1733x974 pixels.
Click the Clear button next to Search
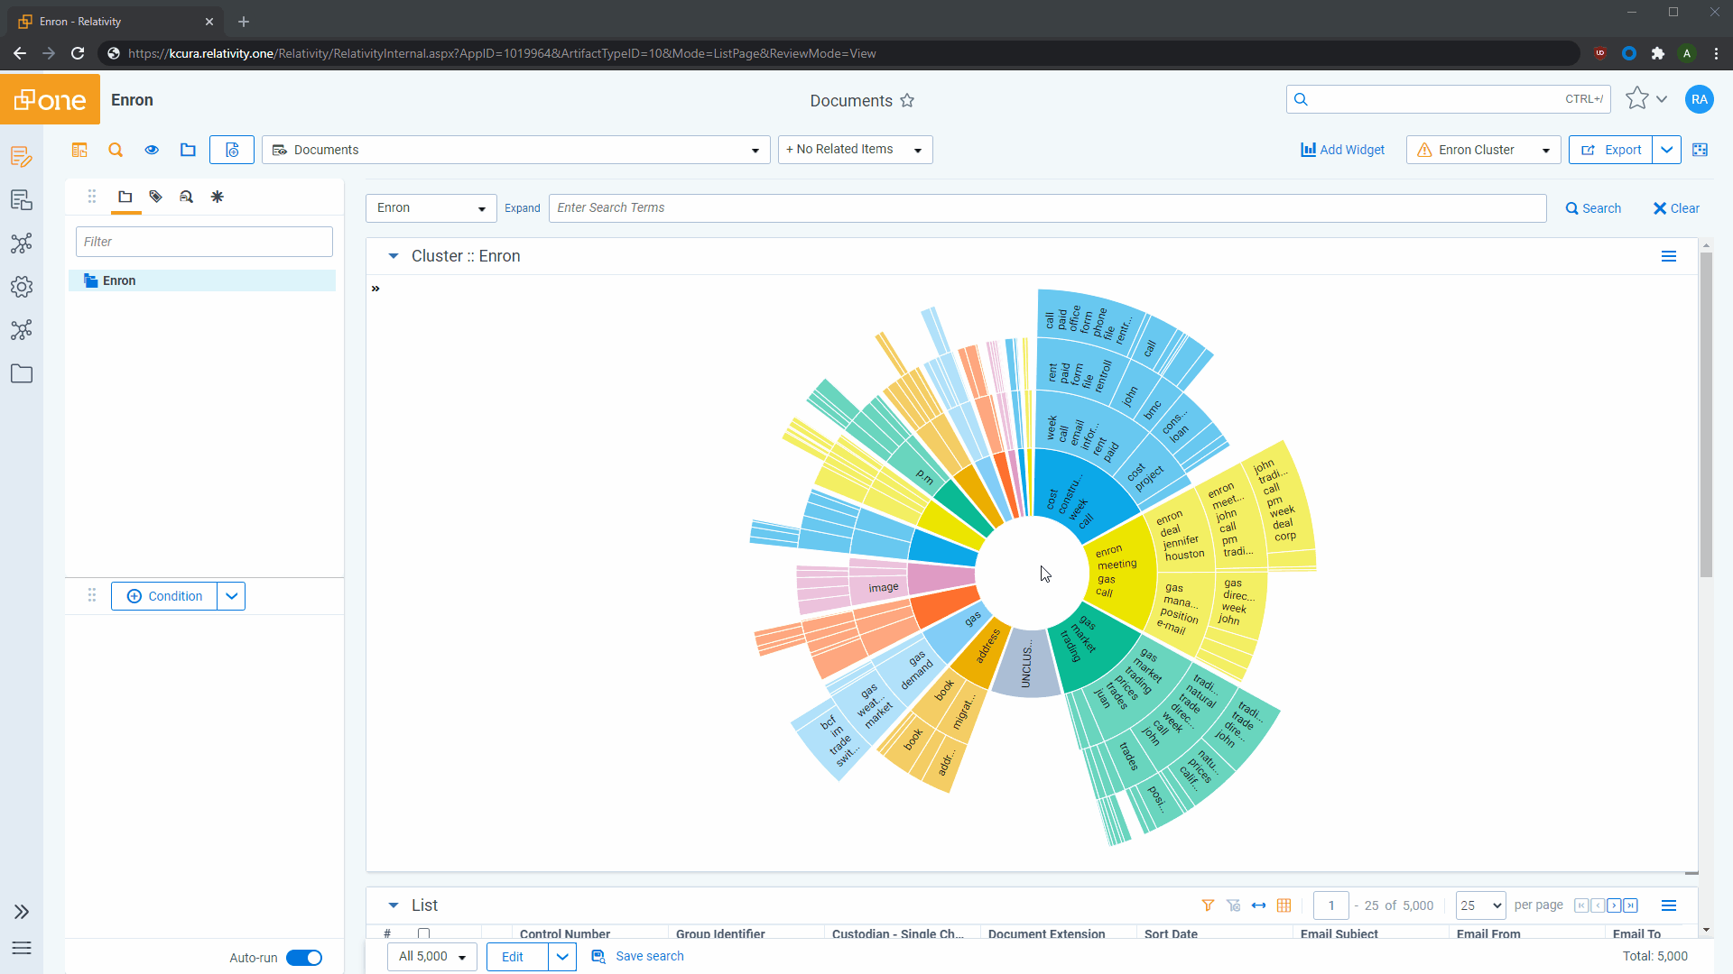pyautogui.click(x=1674, y=208)
